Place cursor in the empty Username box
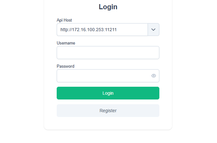This screenshot has width=217, height=143. [108, 53]
